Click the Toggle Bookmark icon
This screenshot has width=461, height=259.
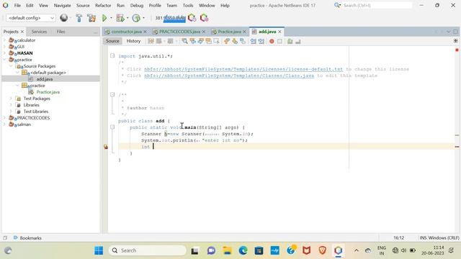pyautogui.click(x=243, y=41)
